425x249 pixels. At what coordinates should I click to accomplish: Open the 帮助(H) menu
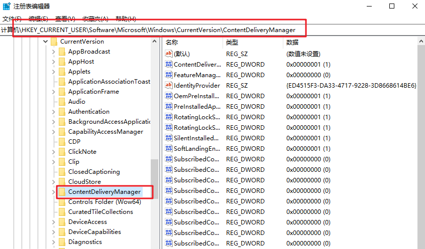(126, 19)
